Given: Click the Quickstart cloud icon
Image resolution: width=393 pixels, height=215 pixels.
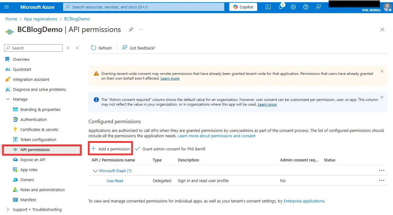Looking at the screenshot, I should tap(8, 69).
